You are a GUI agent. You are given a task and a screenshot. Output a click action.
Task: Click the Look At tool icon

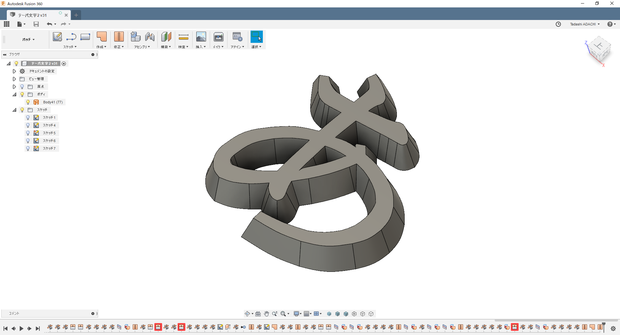click(x=258, y=314)
